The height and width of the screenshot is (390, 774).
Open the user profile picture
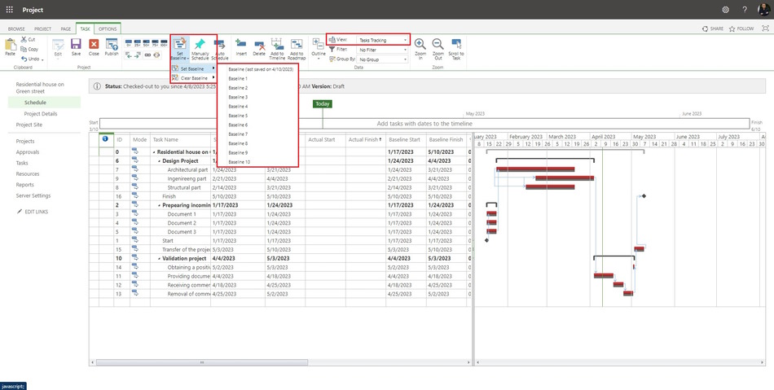[x=763, y=10]
